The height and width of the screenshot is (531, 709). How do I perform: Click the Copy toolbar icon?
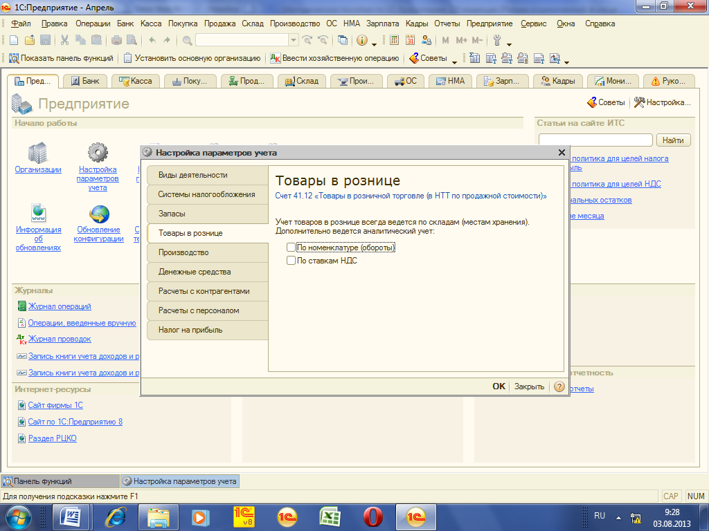(x=80, y=40)
